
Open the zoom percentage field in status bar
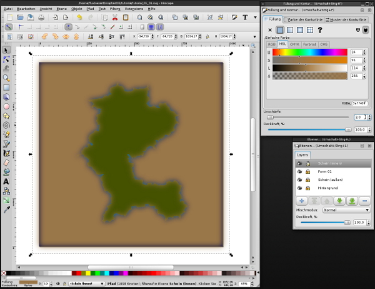tap(244, 283)
